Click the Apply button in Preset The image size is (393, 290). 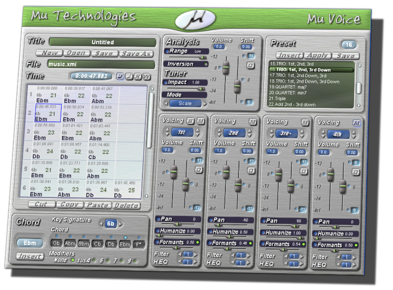tap(317, 55)
